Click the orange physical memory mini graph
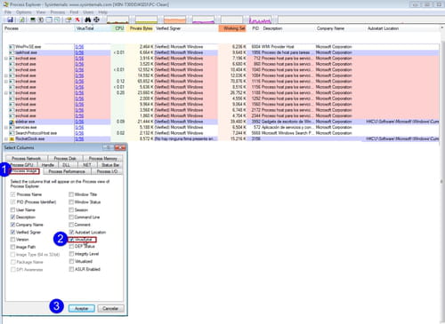The width and height of the screenshot is (445, 324). (x=174, y=20)
